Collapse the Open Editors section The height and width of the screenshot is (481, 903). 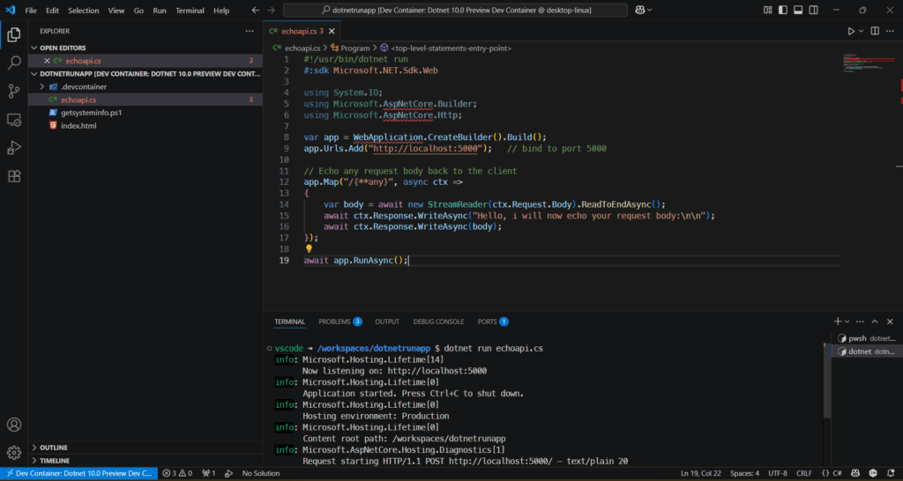point(34,48)
